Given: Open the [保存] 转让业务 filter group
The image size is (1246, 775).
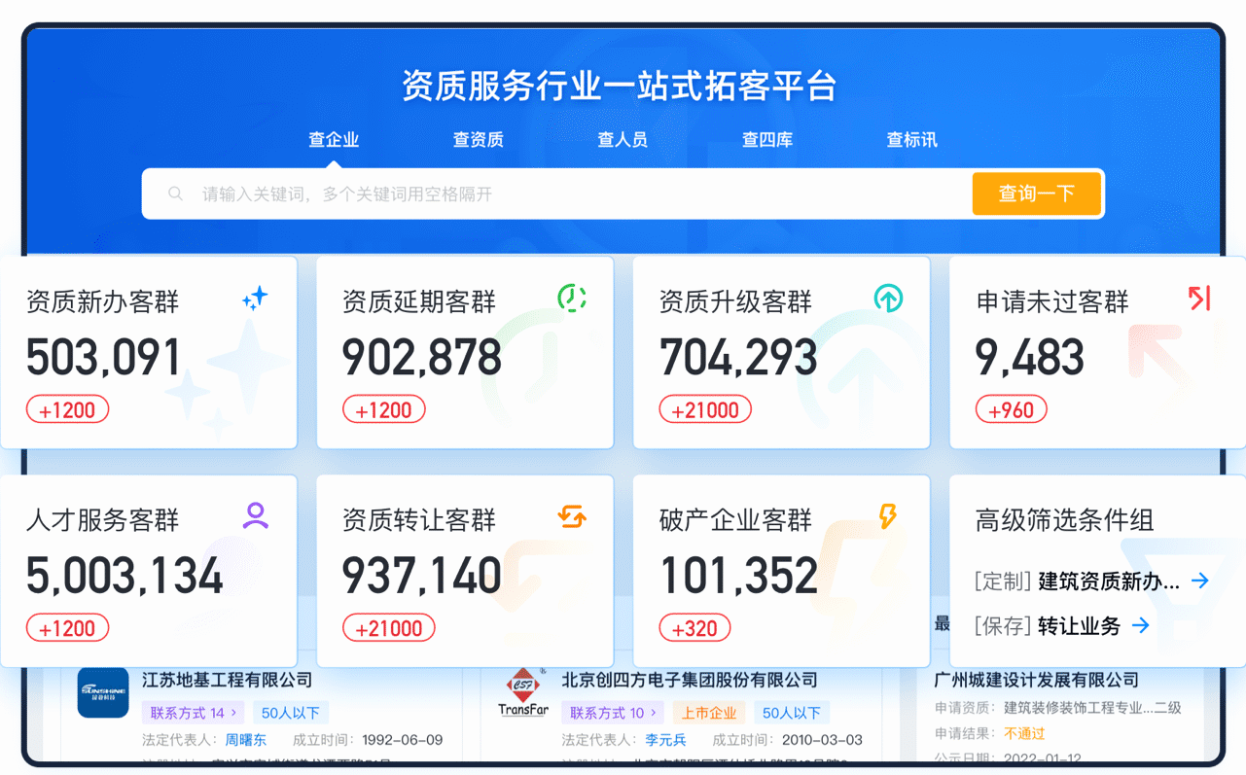Looking at the screenshot, I should click(x=1141, y=625).
